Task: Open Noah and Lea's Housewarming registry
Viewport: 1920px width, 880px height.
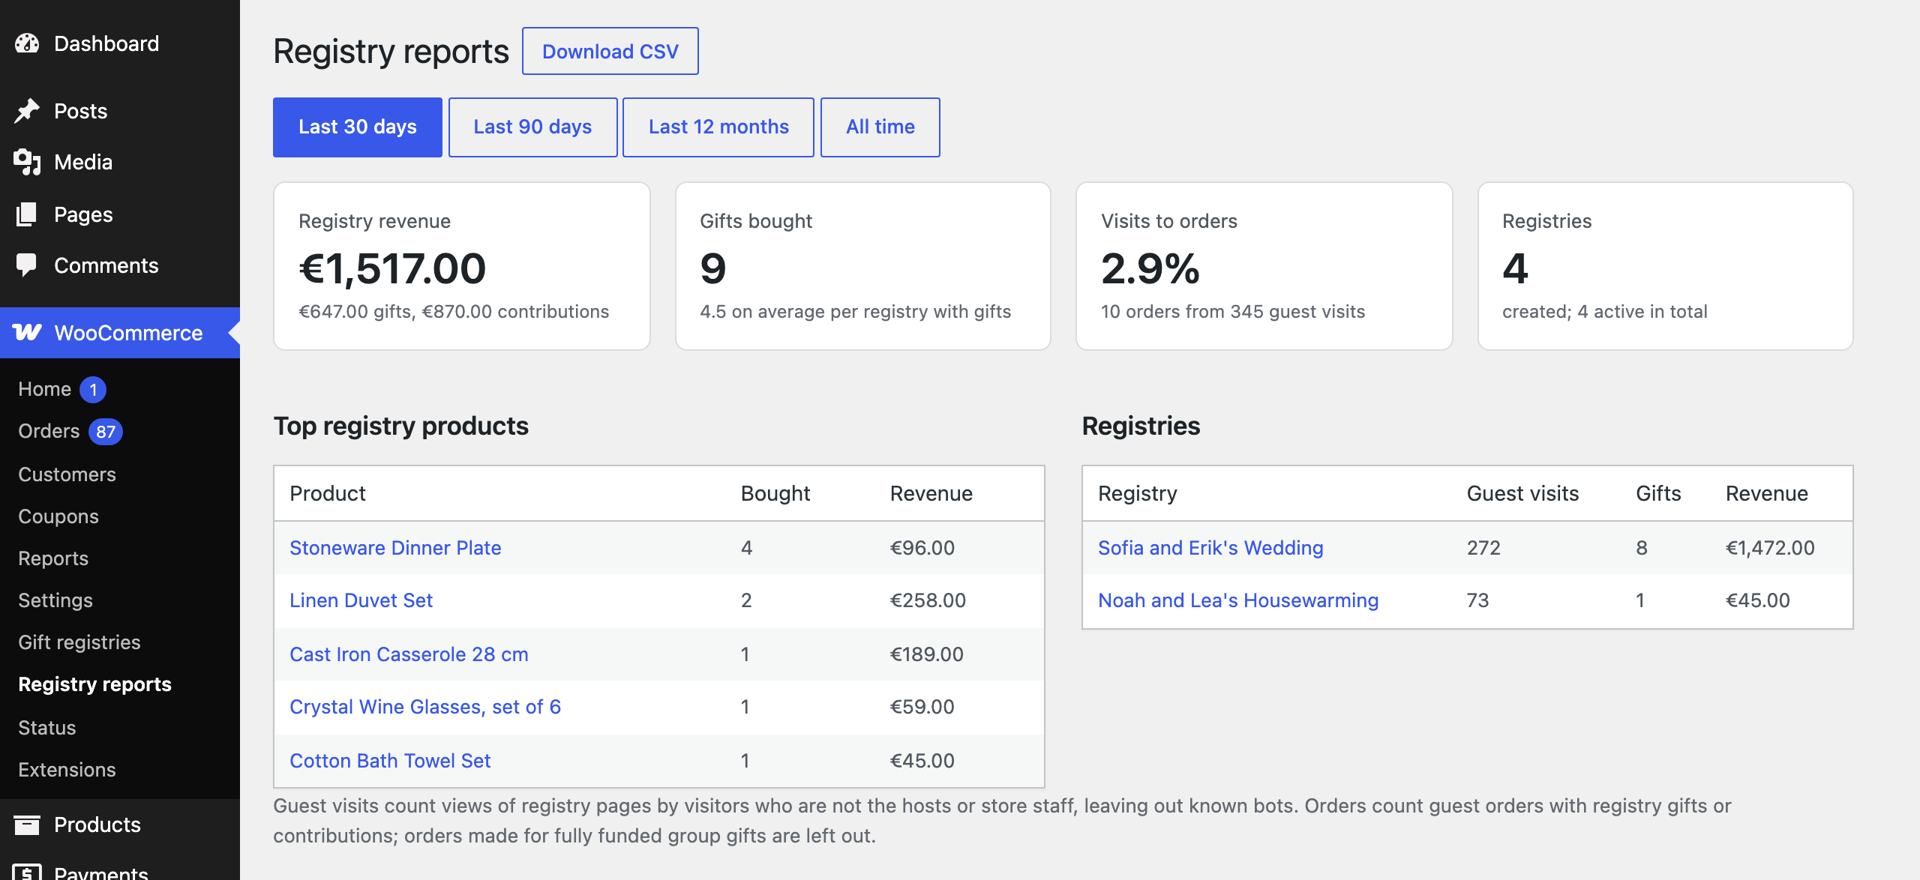Action: pyautogui.click(x=1238, y=600)
